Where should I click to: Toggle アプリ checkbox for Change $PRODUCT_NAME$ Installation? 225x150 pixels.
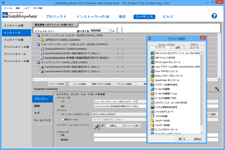[118, 49]
